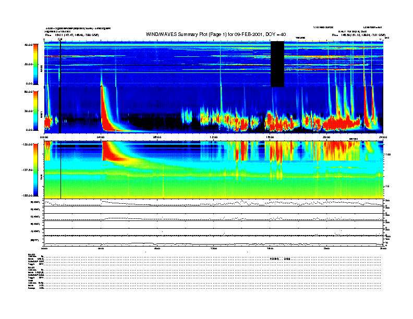Click the TNR color scale bar

36,170
